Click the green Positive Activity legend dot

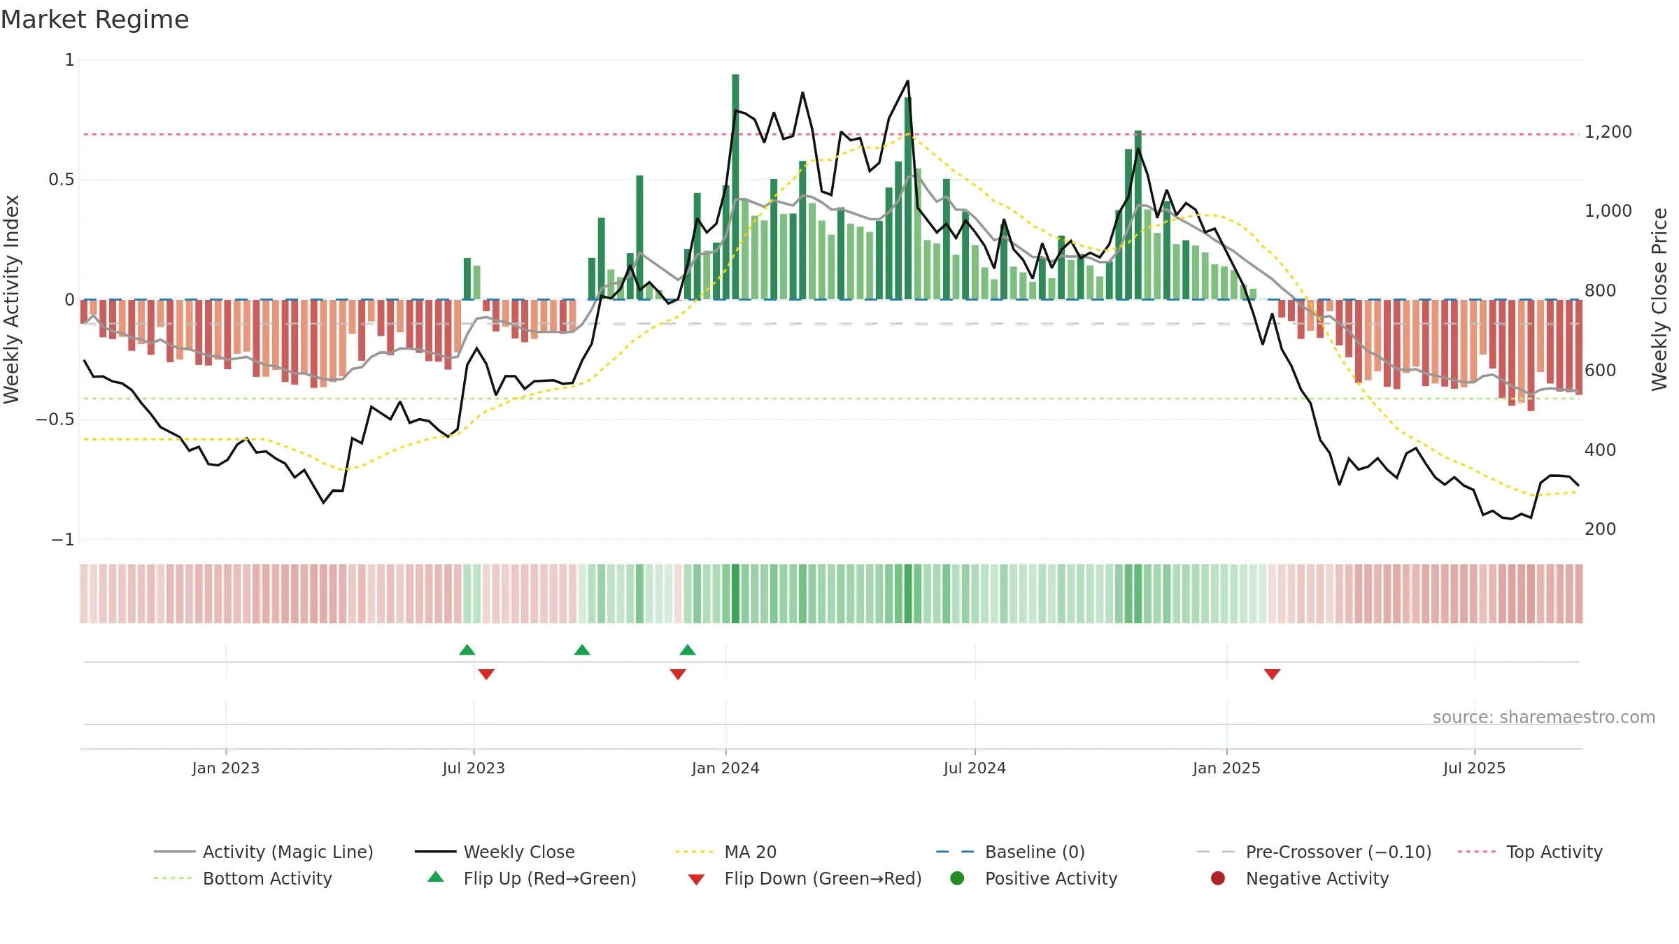click(x=957, y=878)
